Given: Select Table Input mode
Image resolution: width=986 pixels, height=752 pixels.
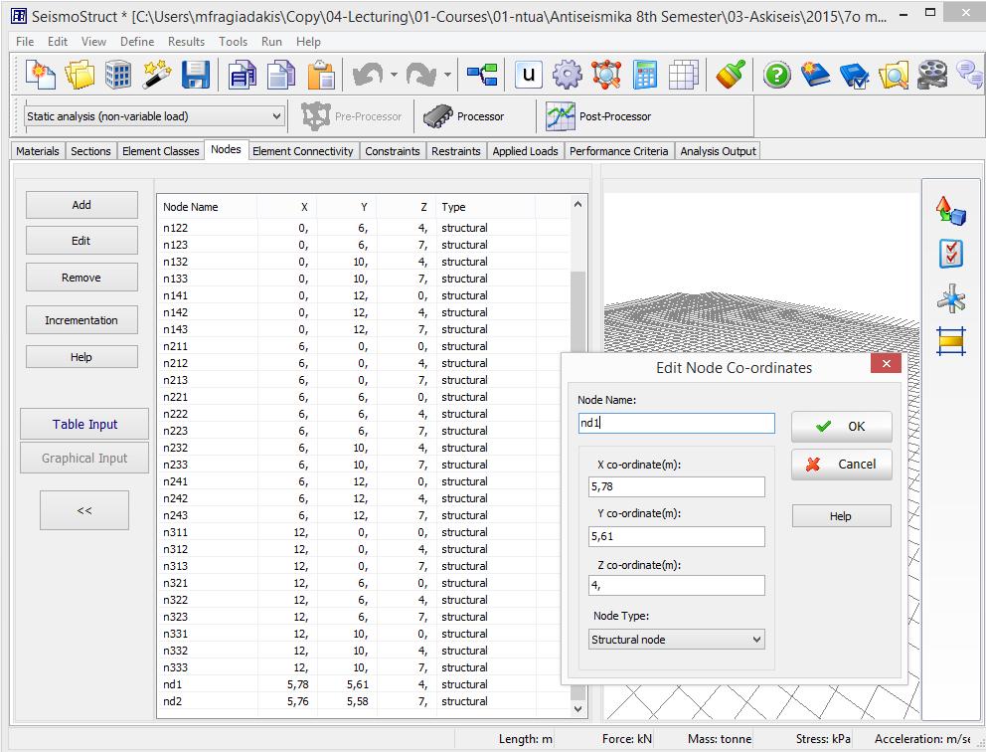Looking at the screenshot, I should [84, 424].
